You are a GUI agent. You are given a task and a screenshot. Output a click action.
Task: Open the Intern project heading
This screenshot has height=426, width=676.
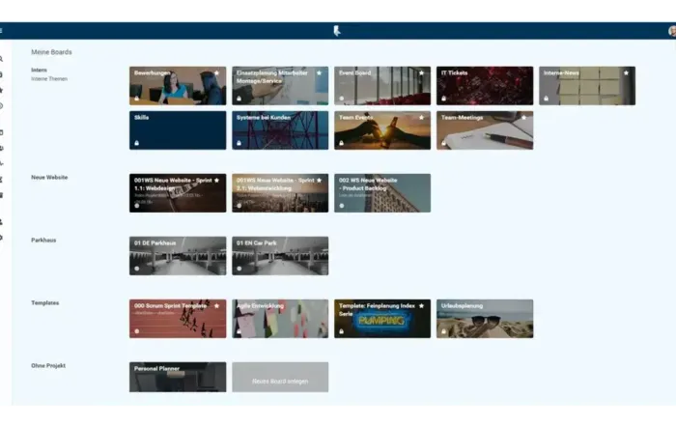point(39,70)
